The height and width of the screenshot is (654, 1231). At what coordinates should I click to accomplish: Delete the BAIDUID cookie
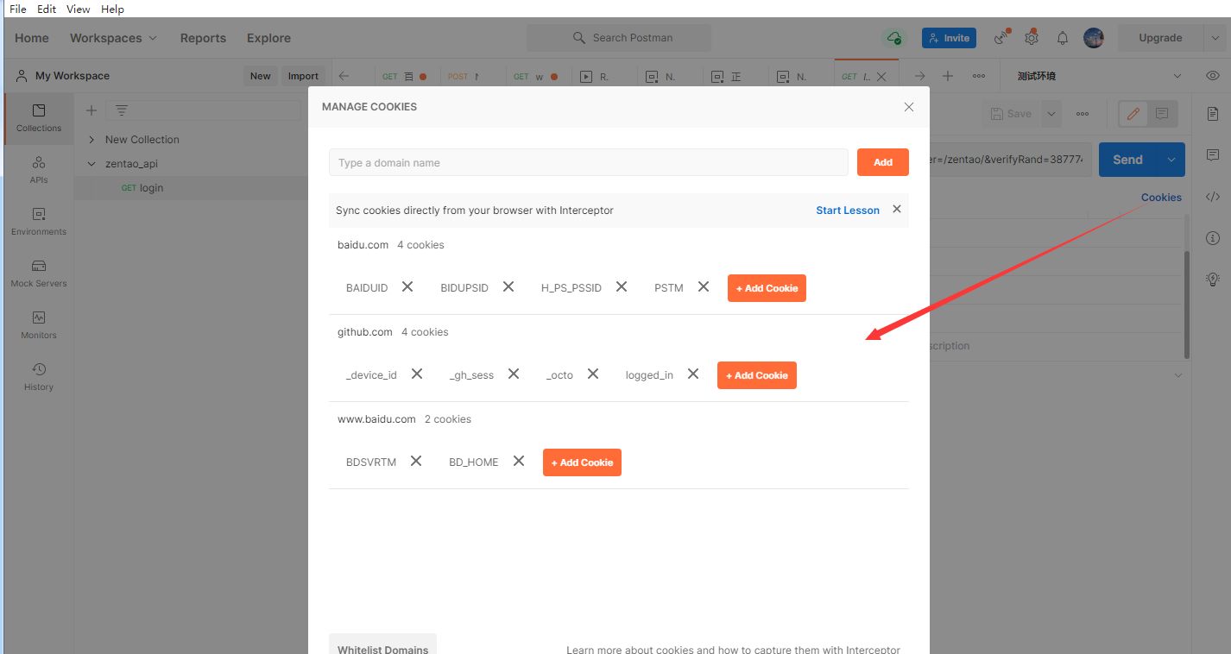click(x=407, y=286)
